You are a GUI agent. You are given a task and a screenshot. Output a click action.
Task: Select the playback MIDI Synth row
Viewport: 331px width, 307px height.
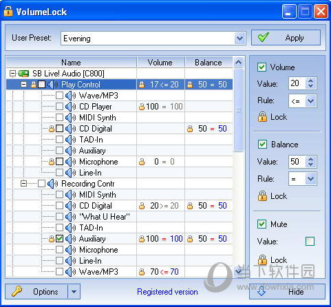tap(119, 118)
